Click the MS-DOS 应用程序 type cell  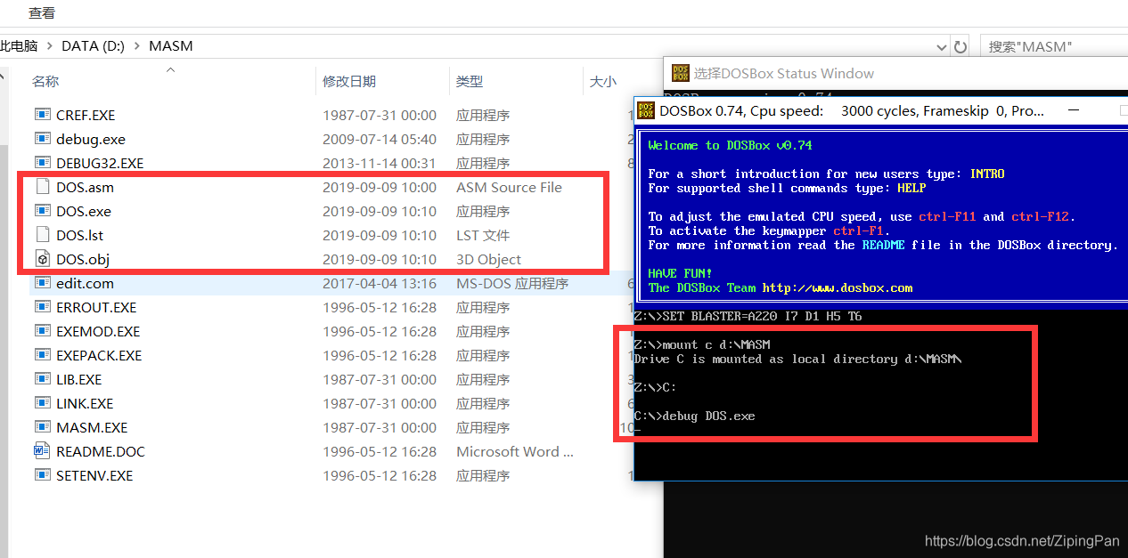point(512,283)
